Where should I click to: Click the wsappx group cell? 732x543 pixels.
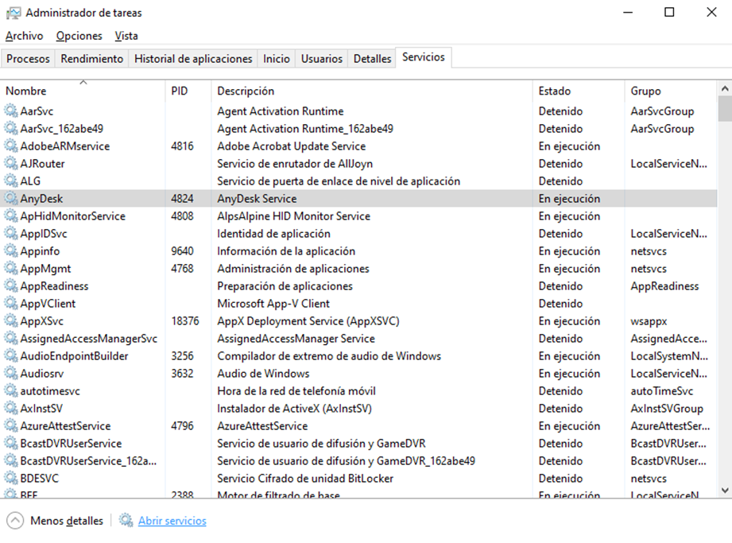tap(649, 321)
